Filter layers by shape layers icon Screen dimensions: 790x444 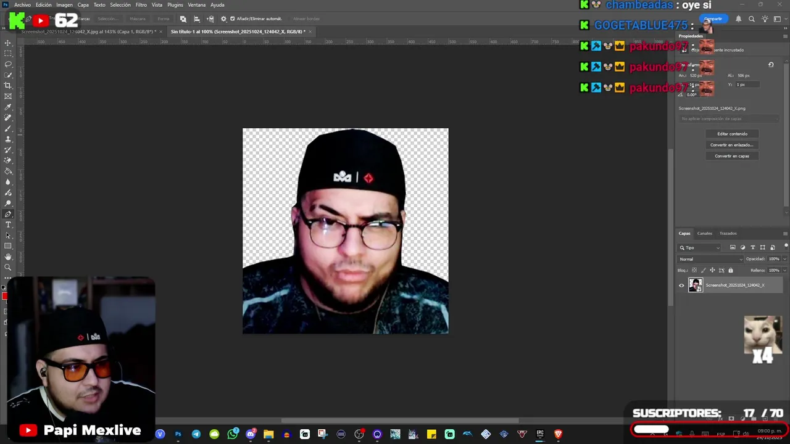click(762, 247)
